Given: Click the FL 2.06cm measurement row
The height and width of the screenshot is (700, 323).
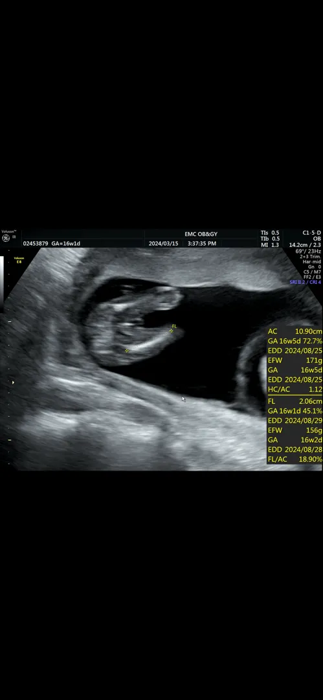Looking at the screenshot, I should [x=295, y=401].
